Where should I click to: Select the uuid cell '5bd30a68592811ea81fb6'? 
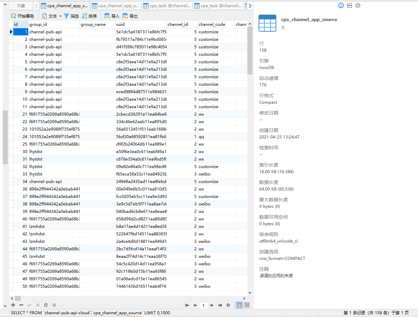141,137
